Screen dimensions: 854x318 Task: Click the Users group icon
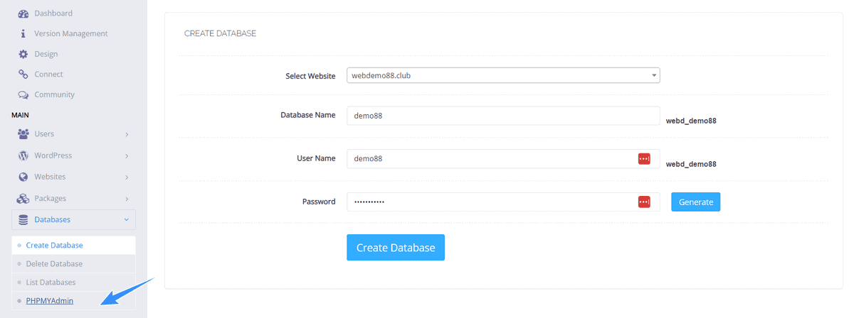pos(23,133)
